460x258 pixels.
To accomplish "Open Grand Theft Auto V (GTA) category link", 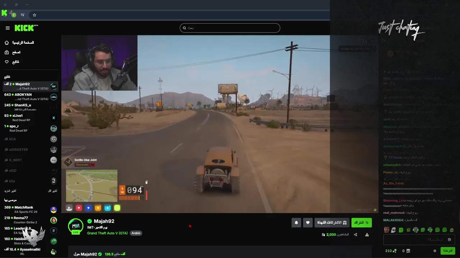I will pos(107,233).
